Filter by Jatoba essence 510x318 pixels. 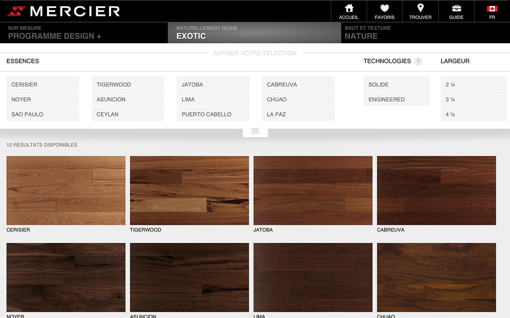coord(213,84)
